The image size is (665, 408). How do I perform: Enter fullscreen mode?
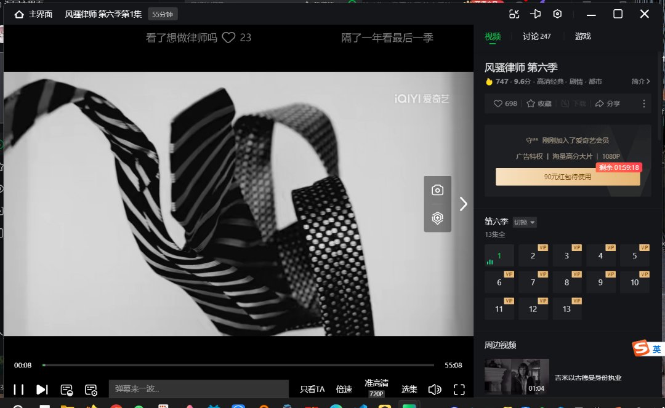[459, 389]
